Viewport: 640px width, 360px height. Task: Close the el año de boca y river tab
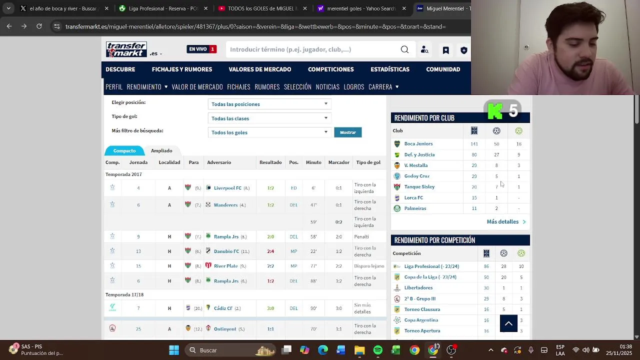(x=105, y=8)
